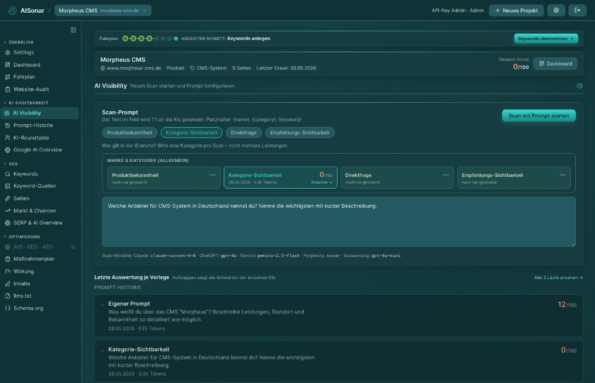Select the Kategorie-Sichtbarkeit card showing 0/100
This screenshot has width=595, height=383.
click(x=280, y=177)
